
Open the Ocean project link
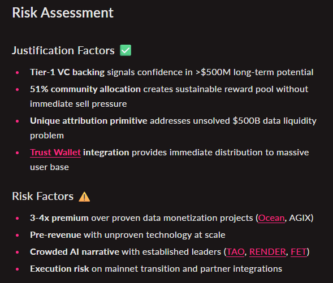271,218
